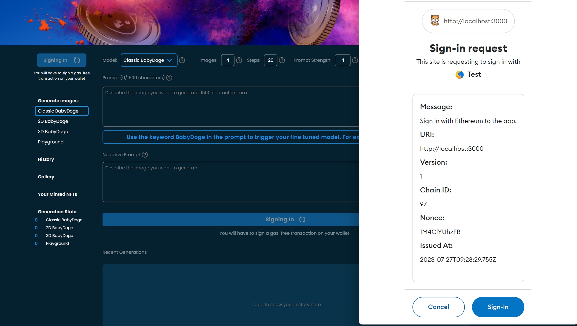Go to the Gallery section
This screenshot has height=326, width=577.
(x=46, y=177)
